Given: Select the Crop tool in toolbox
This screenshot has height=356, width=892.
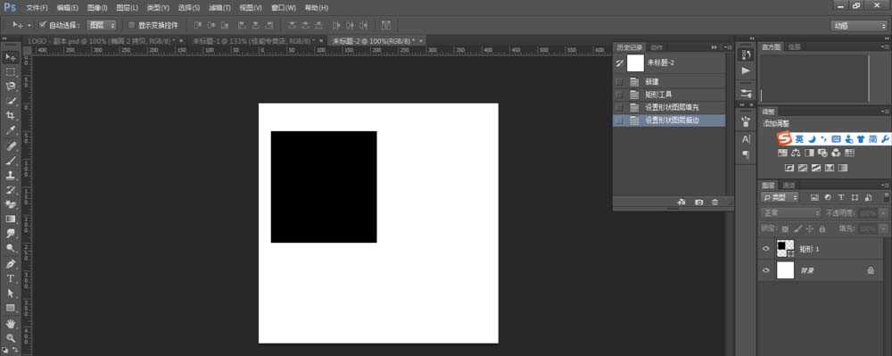Looking at the screenshot, I should [x=10, y=115].
